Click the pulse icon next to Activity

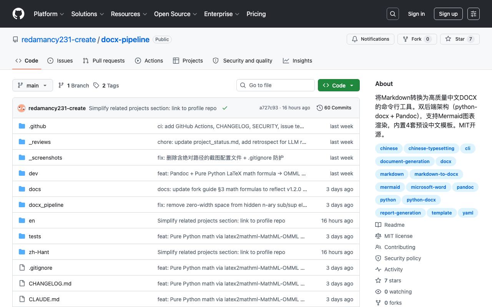click(x=378, y=269)
